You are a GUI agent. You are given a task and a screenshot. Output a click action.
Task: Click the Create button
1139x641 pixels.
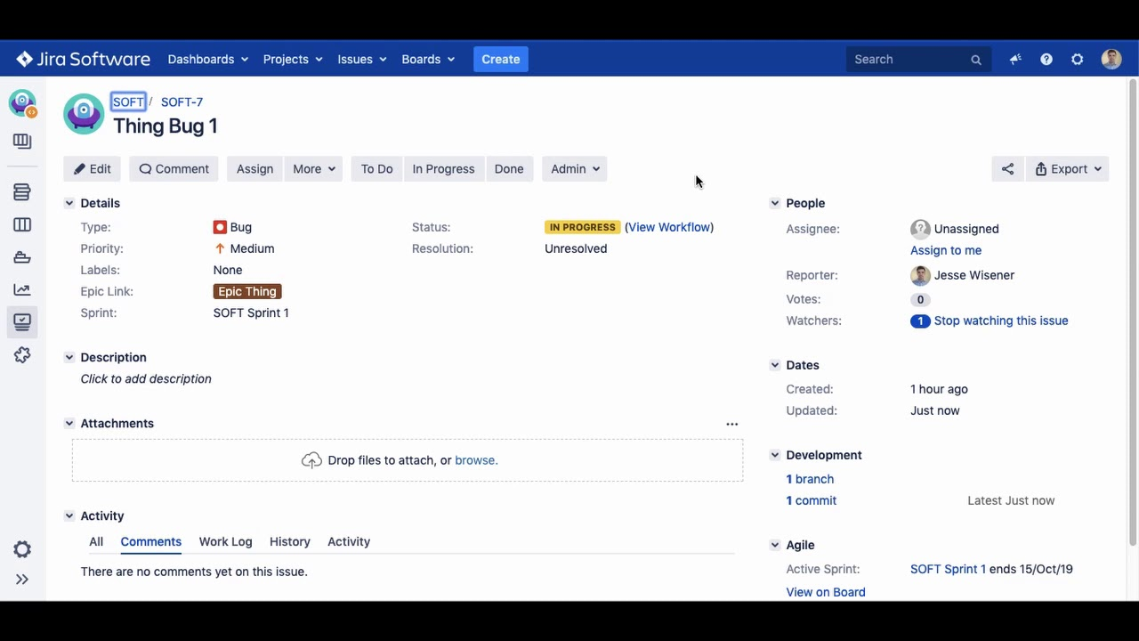(501, 60)
